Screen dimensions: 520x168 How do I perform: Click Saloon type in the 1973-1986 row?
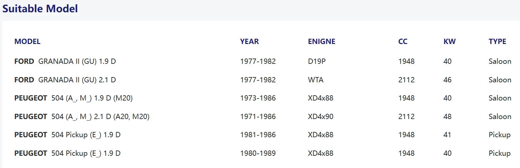(x=500, y=98)
